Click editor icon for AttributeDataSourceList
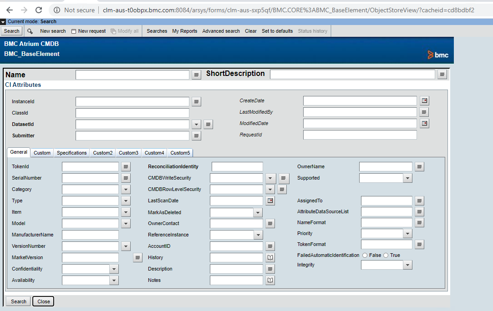The width and height of the screenshot is (493, 311). (419, 211)
